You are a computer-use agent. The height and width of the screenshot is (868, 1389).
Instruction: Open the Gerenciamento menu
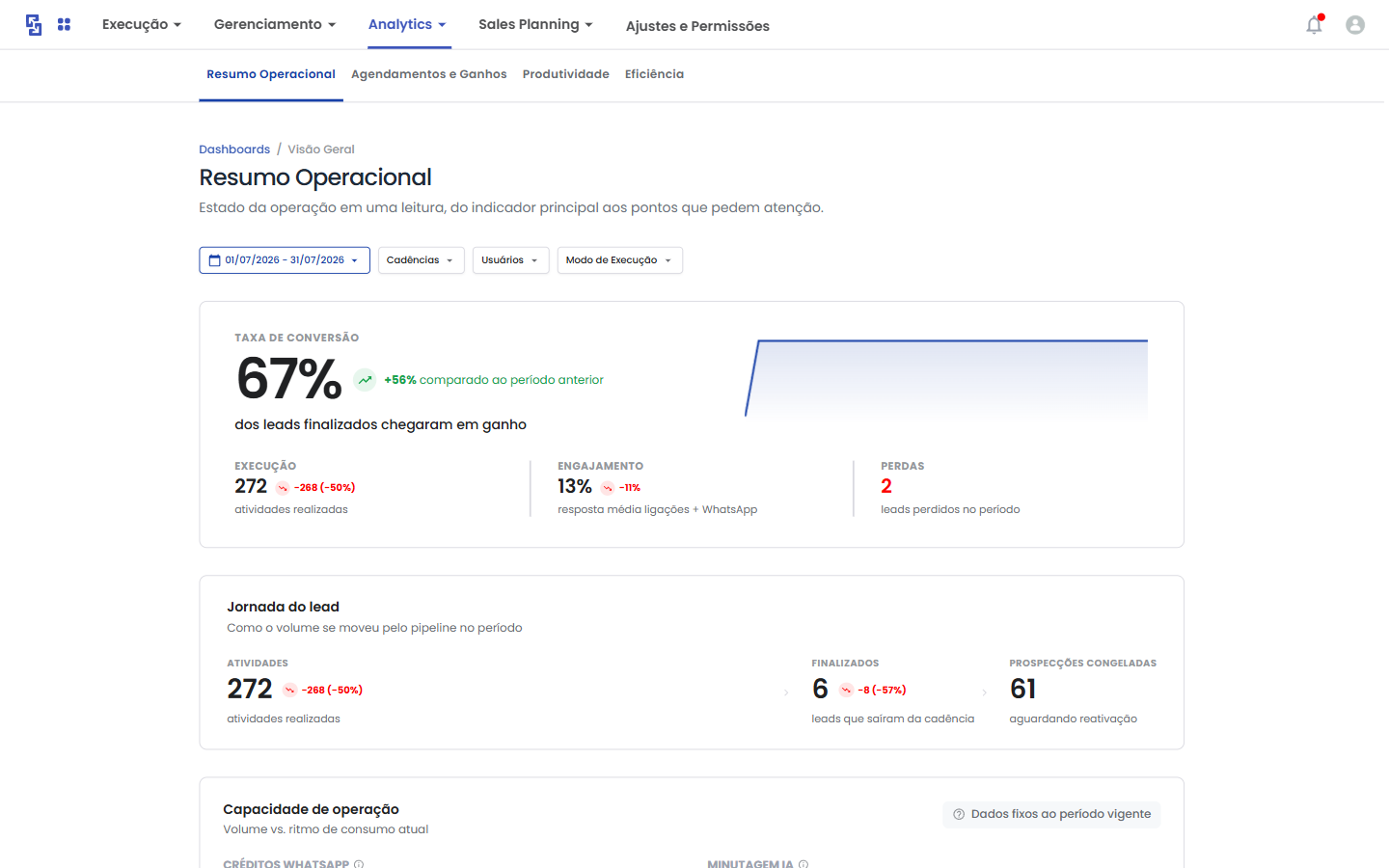[275, 25]
